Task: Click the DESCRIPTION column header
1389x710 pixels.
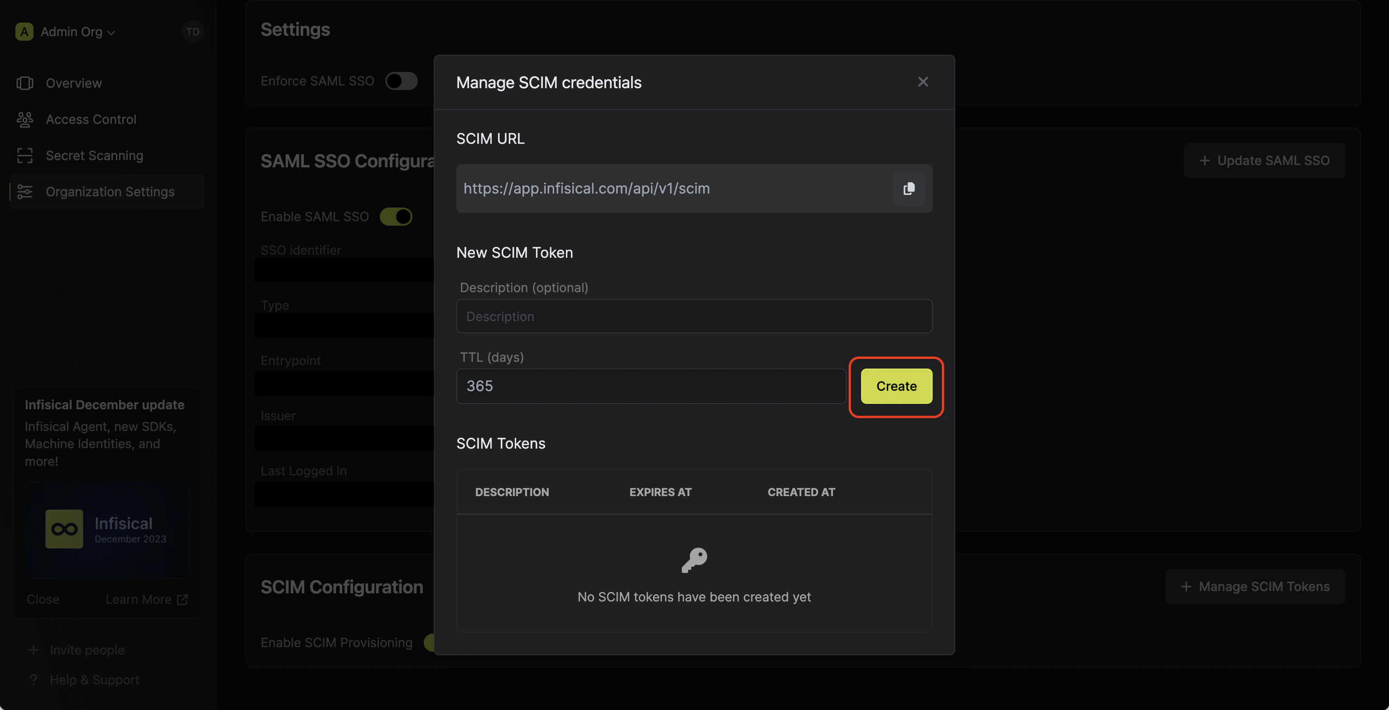Action: click(x=512, y=492)
